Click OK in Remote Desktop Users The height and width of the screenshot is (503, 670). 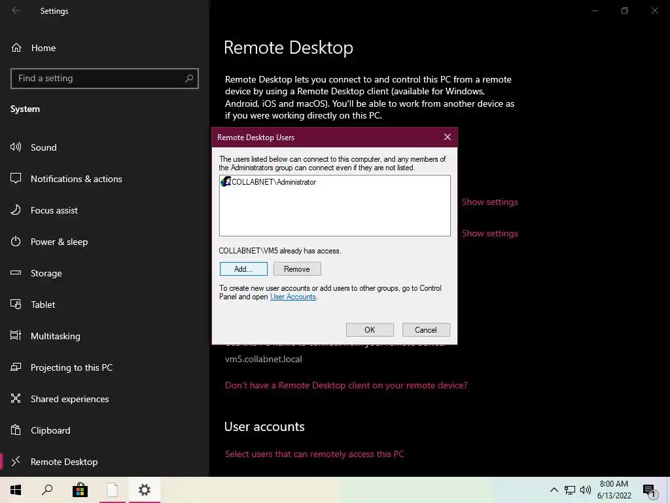[370, 330]
